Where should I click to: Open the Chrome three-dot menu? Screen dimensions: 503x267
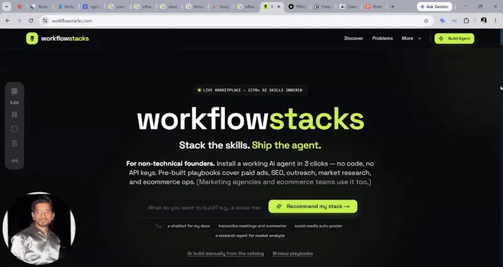tap(495, 21)
